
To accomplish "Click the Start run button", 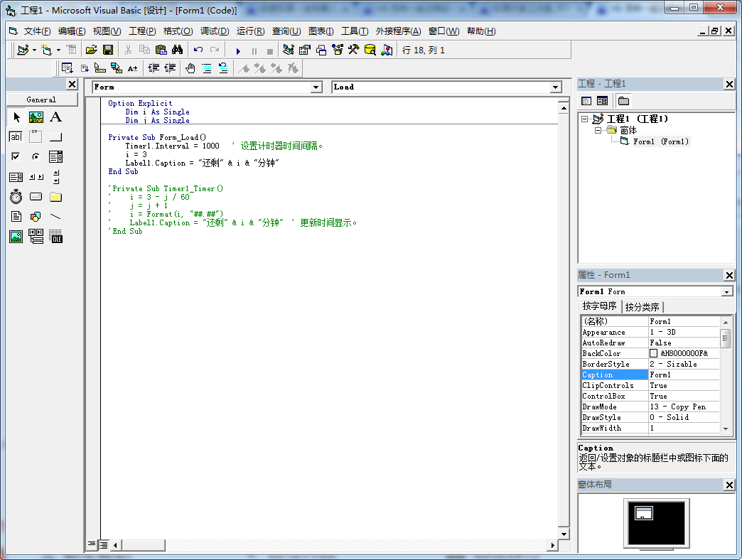I will 238,50.
